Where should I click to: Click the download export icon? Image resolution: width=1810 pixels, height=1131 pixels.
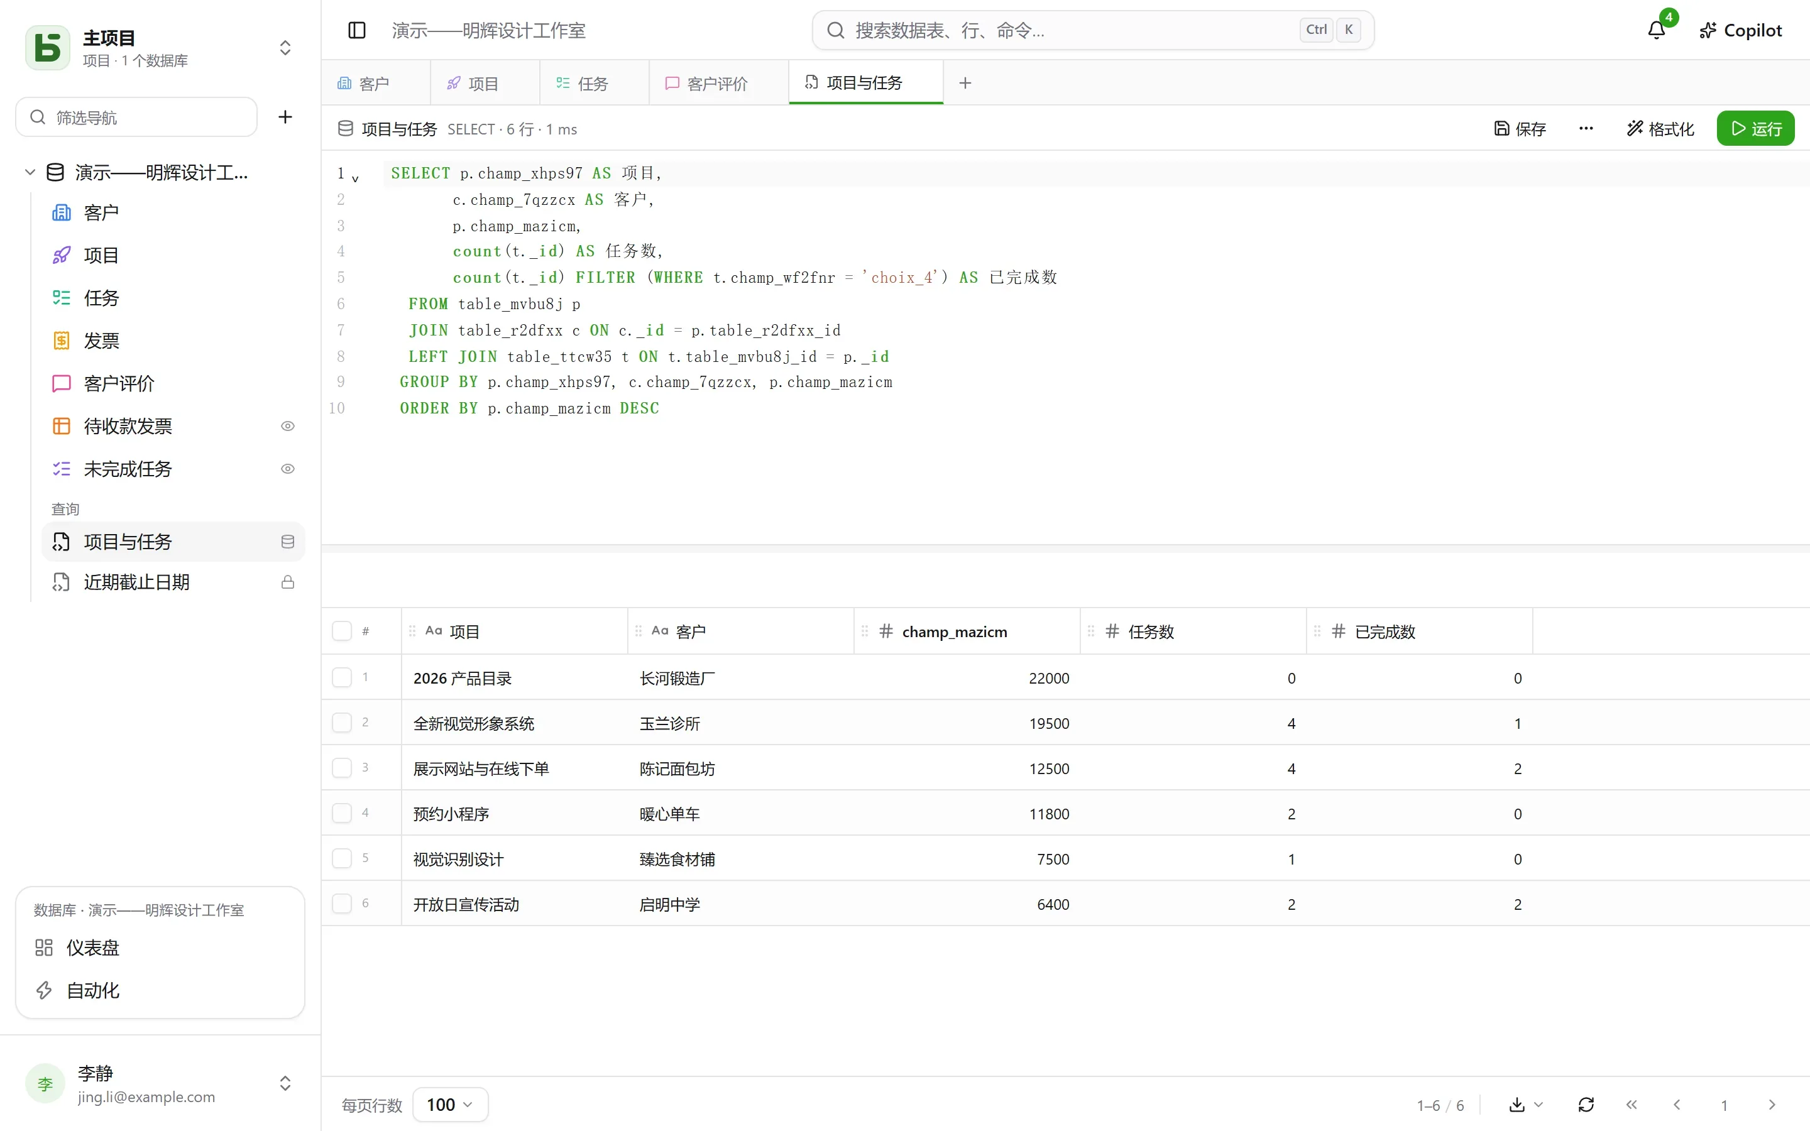coord(1517,1105)
